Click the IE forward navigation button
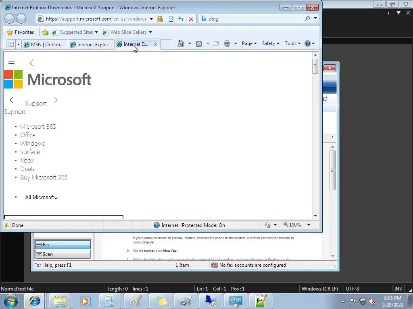 (x=21, y=19)
